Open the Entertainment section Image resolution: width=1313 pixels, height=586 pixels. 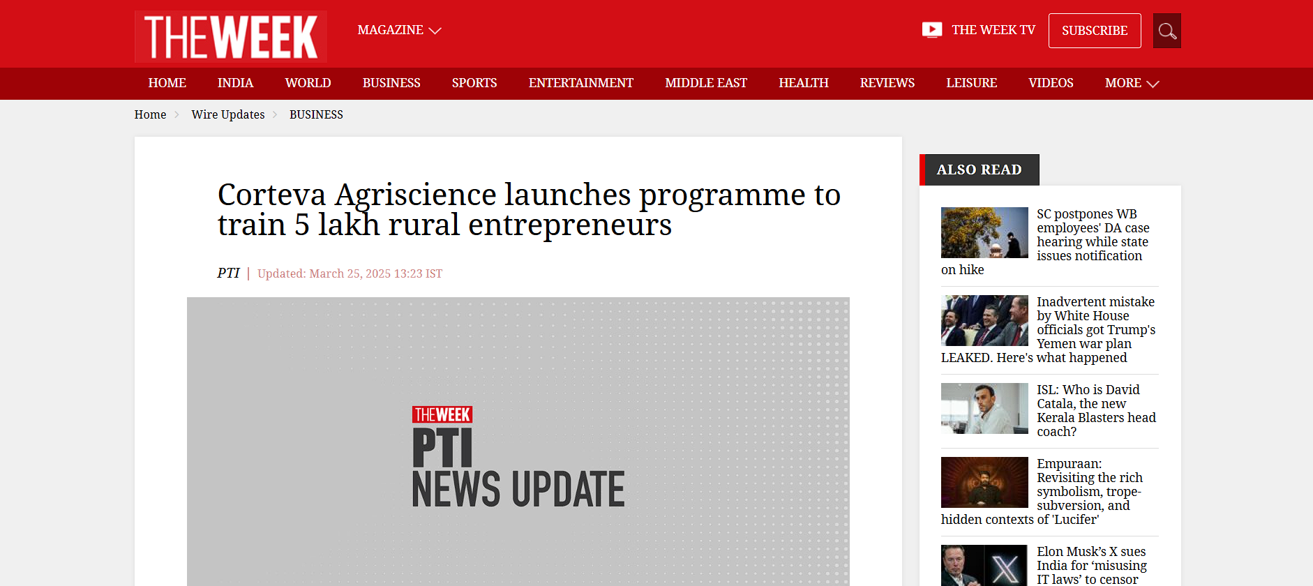tap(581, 83)
